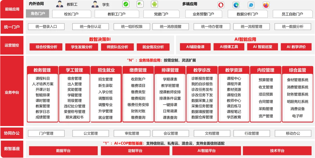Screen dimensions: 315x158
Task: Open the red AI智能平台 block
Action: pos(206,151)
